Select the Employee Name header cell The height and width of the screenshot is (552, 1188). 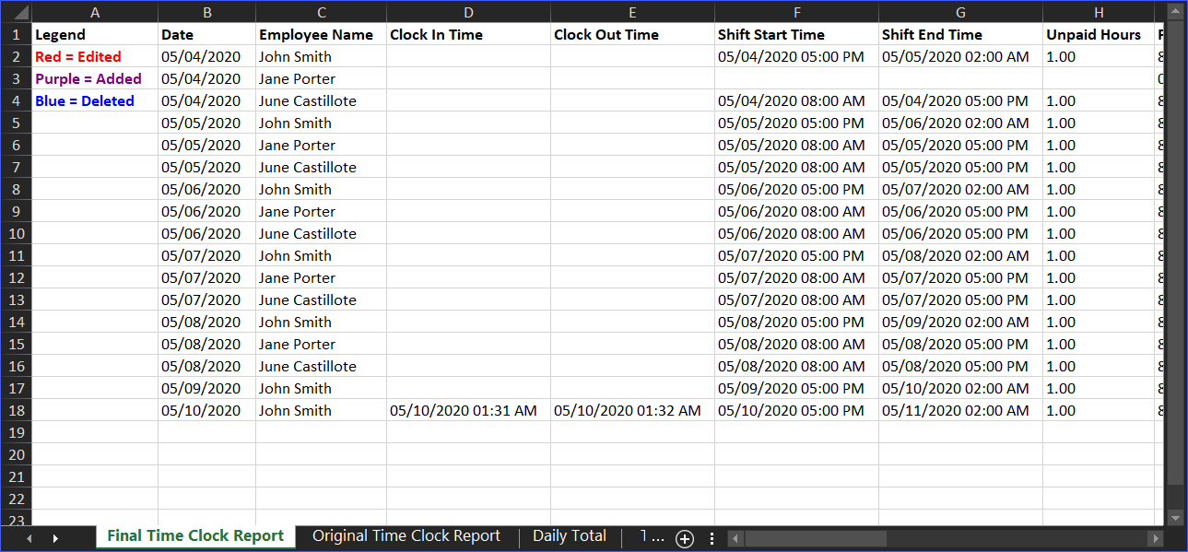pyautogui.click(x=321, y=35)
